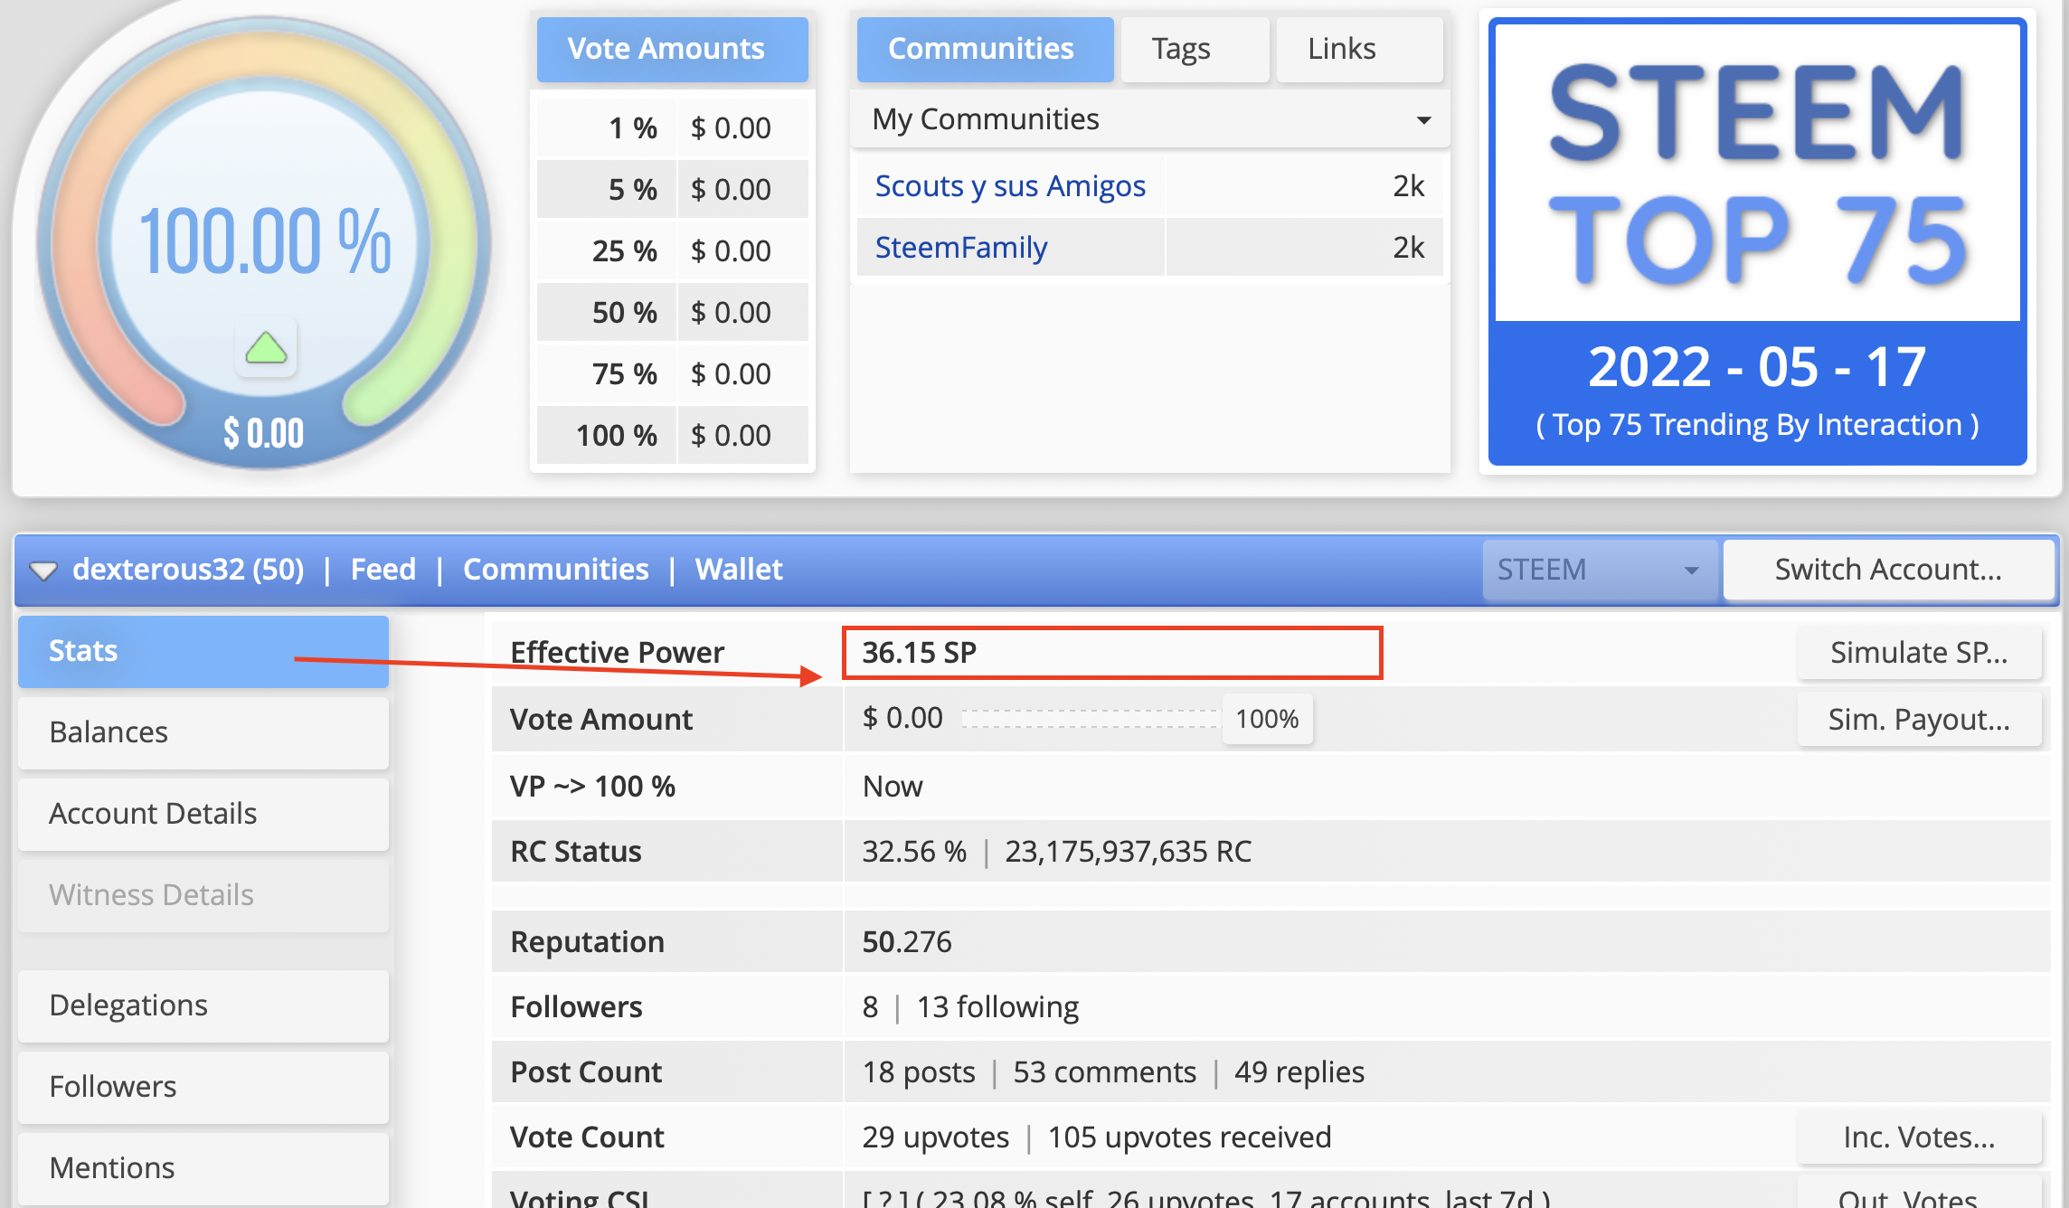Click the 1 % vote amount row
Image resolution: width=2069 pixels, height=1208 pixels.
pos(672,128)
